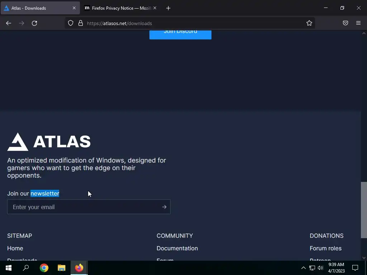367x275 pixels.
Task: Open the Windows notification center
Action: 355,268
